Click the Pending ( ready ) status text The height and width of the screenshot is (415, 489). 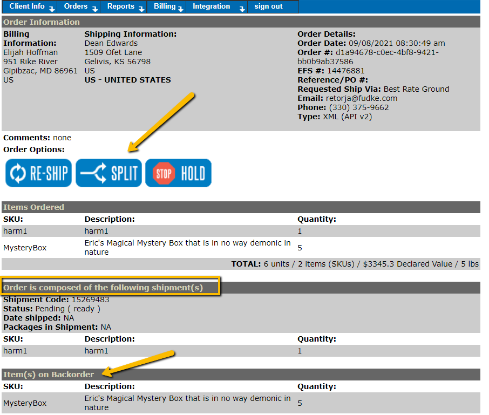click(x=67, y=309)
